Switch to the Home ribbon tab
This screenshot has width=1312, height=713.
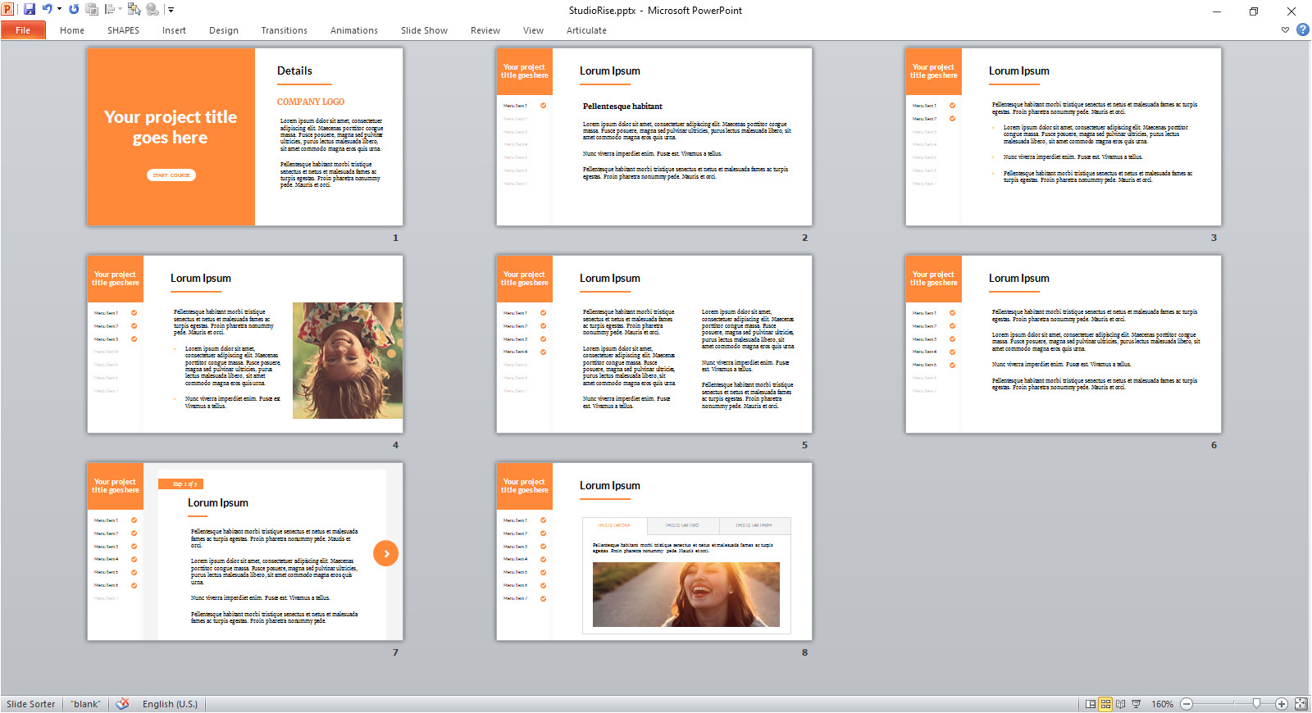(x=72, y=30)
